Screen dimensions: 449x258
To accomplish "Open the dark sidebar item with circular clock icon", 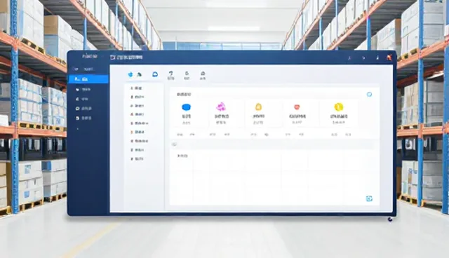I will tap(83, 109).
